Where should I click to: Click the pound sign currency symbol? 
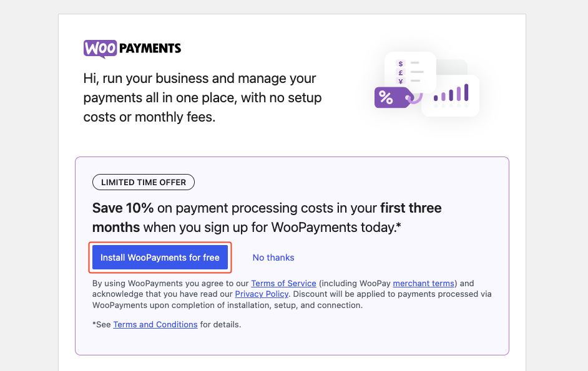401,73
